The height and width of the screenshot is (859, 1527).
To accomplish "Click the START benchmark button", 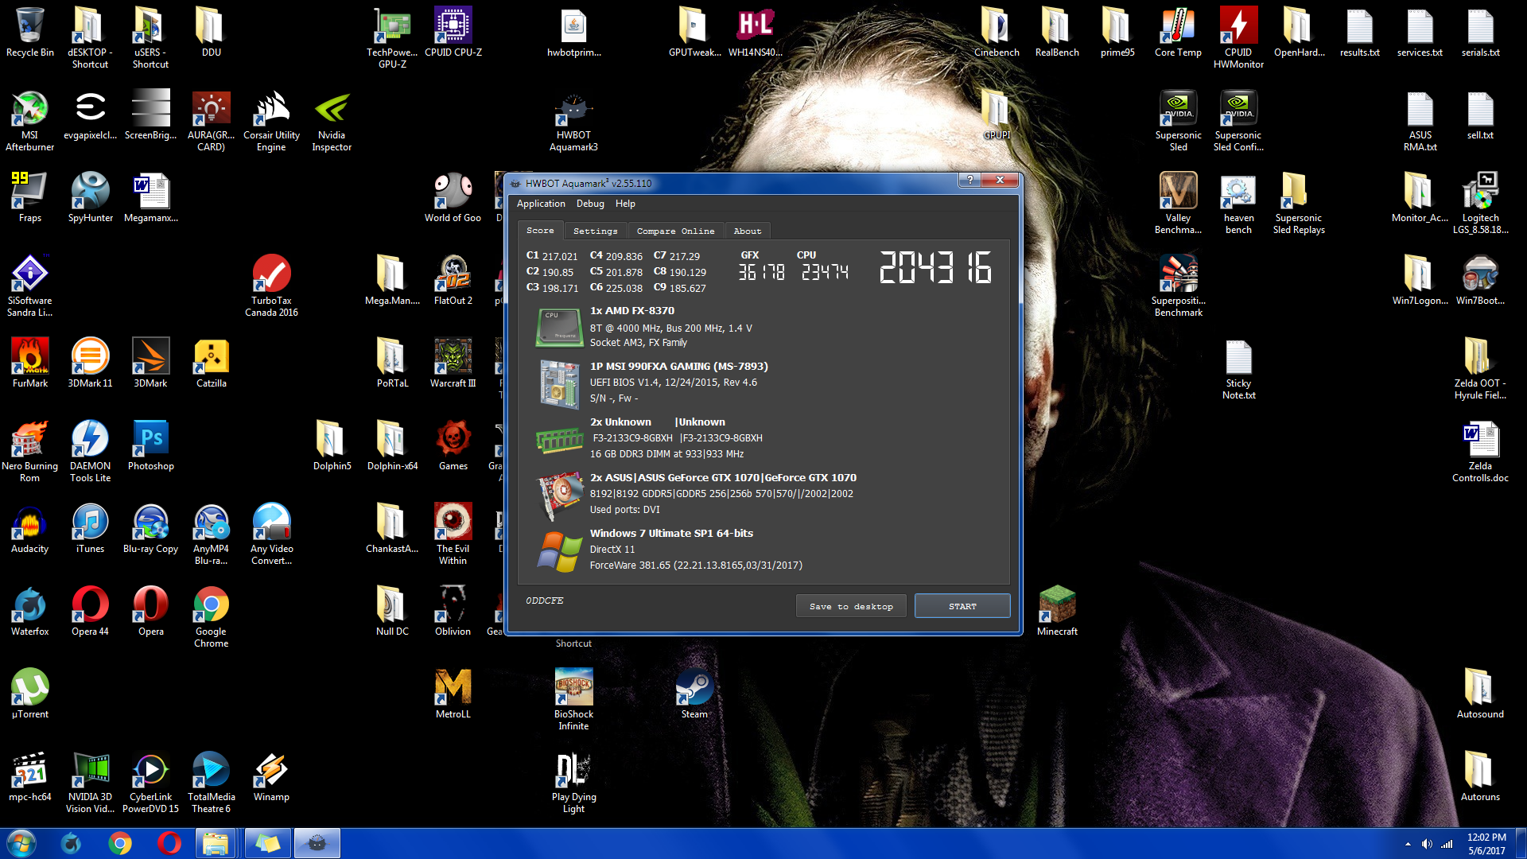I will click(962, 606).
